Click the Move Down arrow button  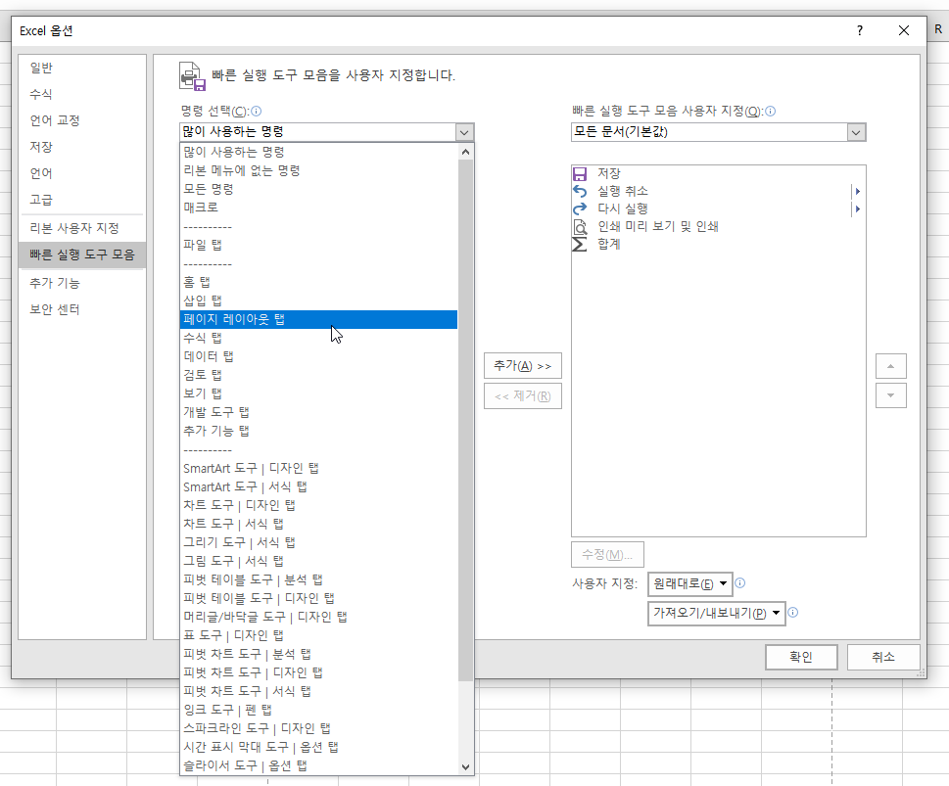click(891, 395)
